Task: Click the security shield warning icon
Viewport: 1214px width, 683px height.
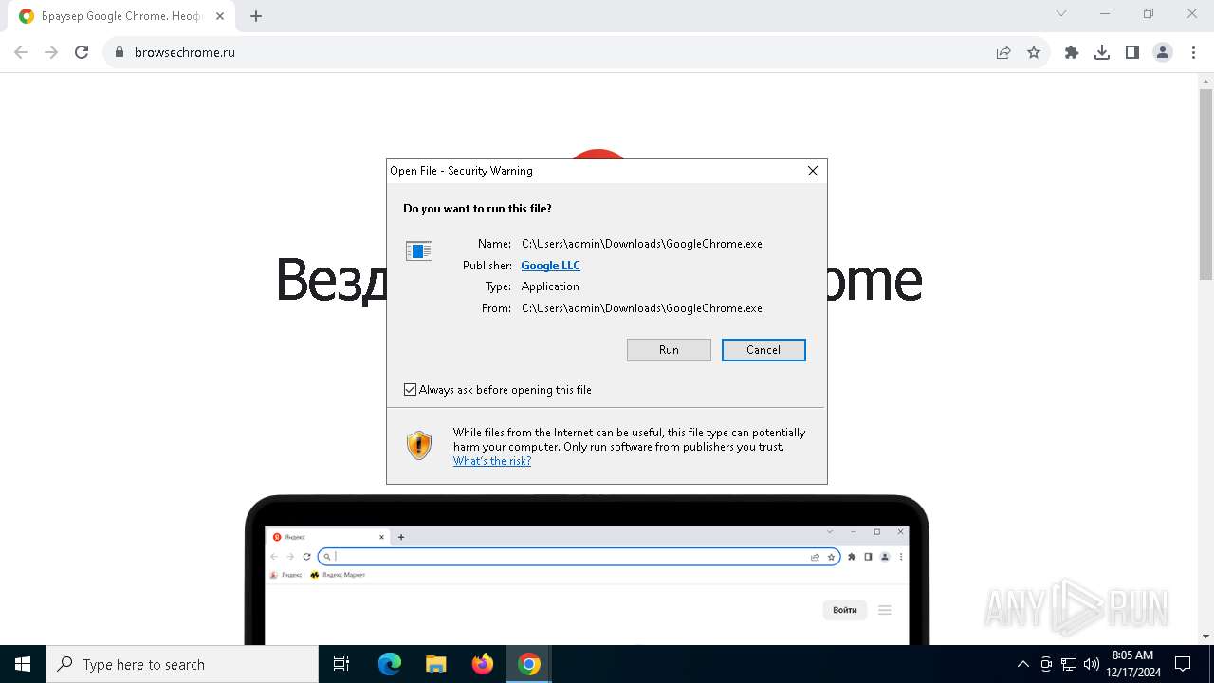Action: (419, 445)
